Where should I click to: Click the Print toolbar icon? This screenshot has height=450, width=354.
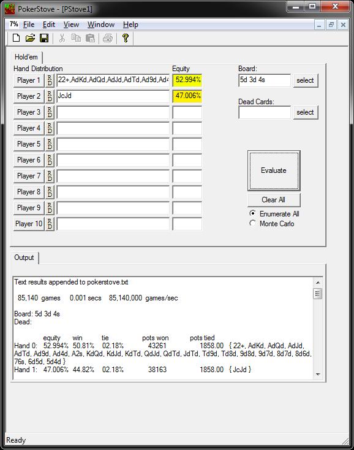(x=108, y=38)
